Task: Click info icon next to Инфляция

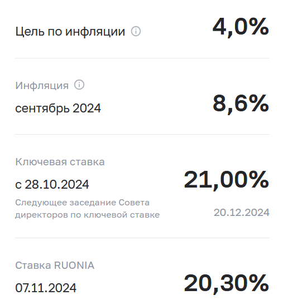Action: [79, 85]
